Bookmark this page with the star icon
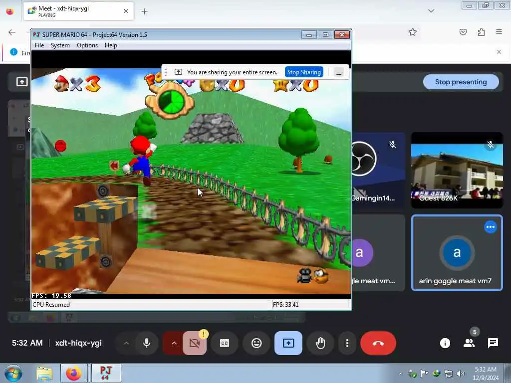 413,32
